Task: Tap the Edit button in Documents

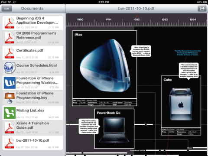Action: pyautogui.click(x=6, y=9)
